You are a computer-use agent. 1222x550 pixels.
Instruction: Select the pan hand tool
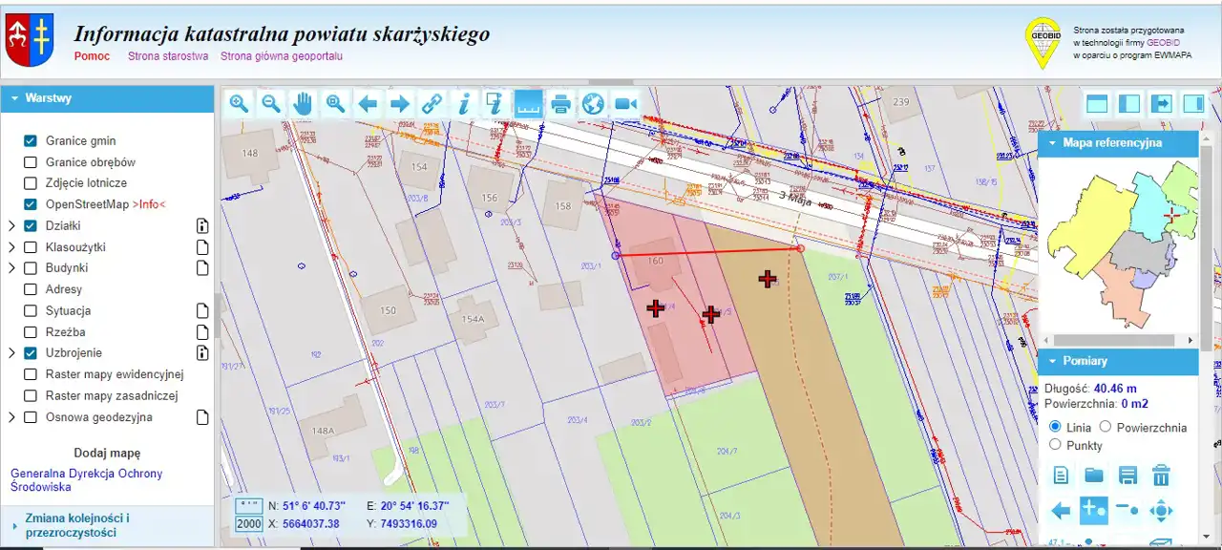tap(303, 104)
